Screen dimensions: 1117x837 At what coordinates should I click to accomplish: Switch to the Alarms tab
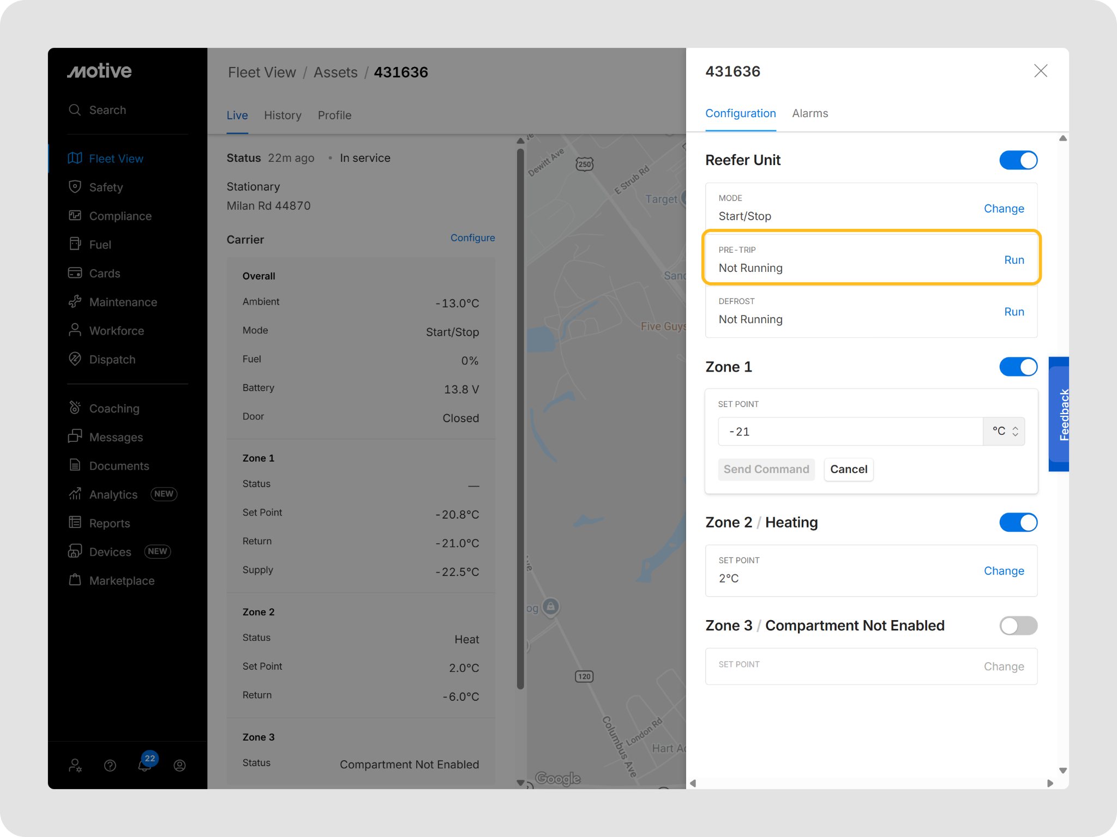click(x=809, y=113)
